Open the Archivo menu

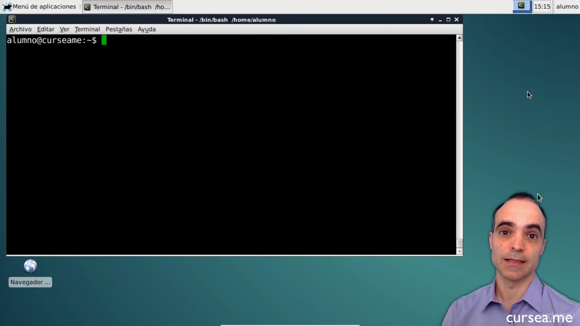[x=20, y=29]
